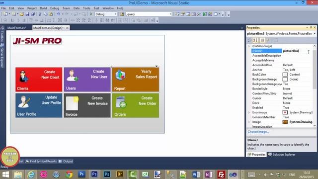This screenshot has width=318, height=179.
Task: Open the document tabs overflow dropdown
Action: click(x=242, y=28)
